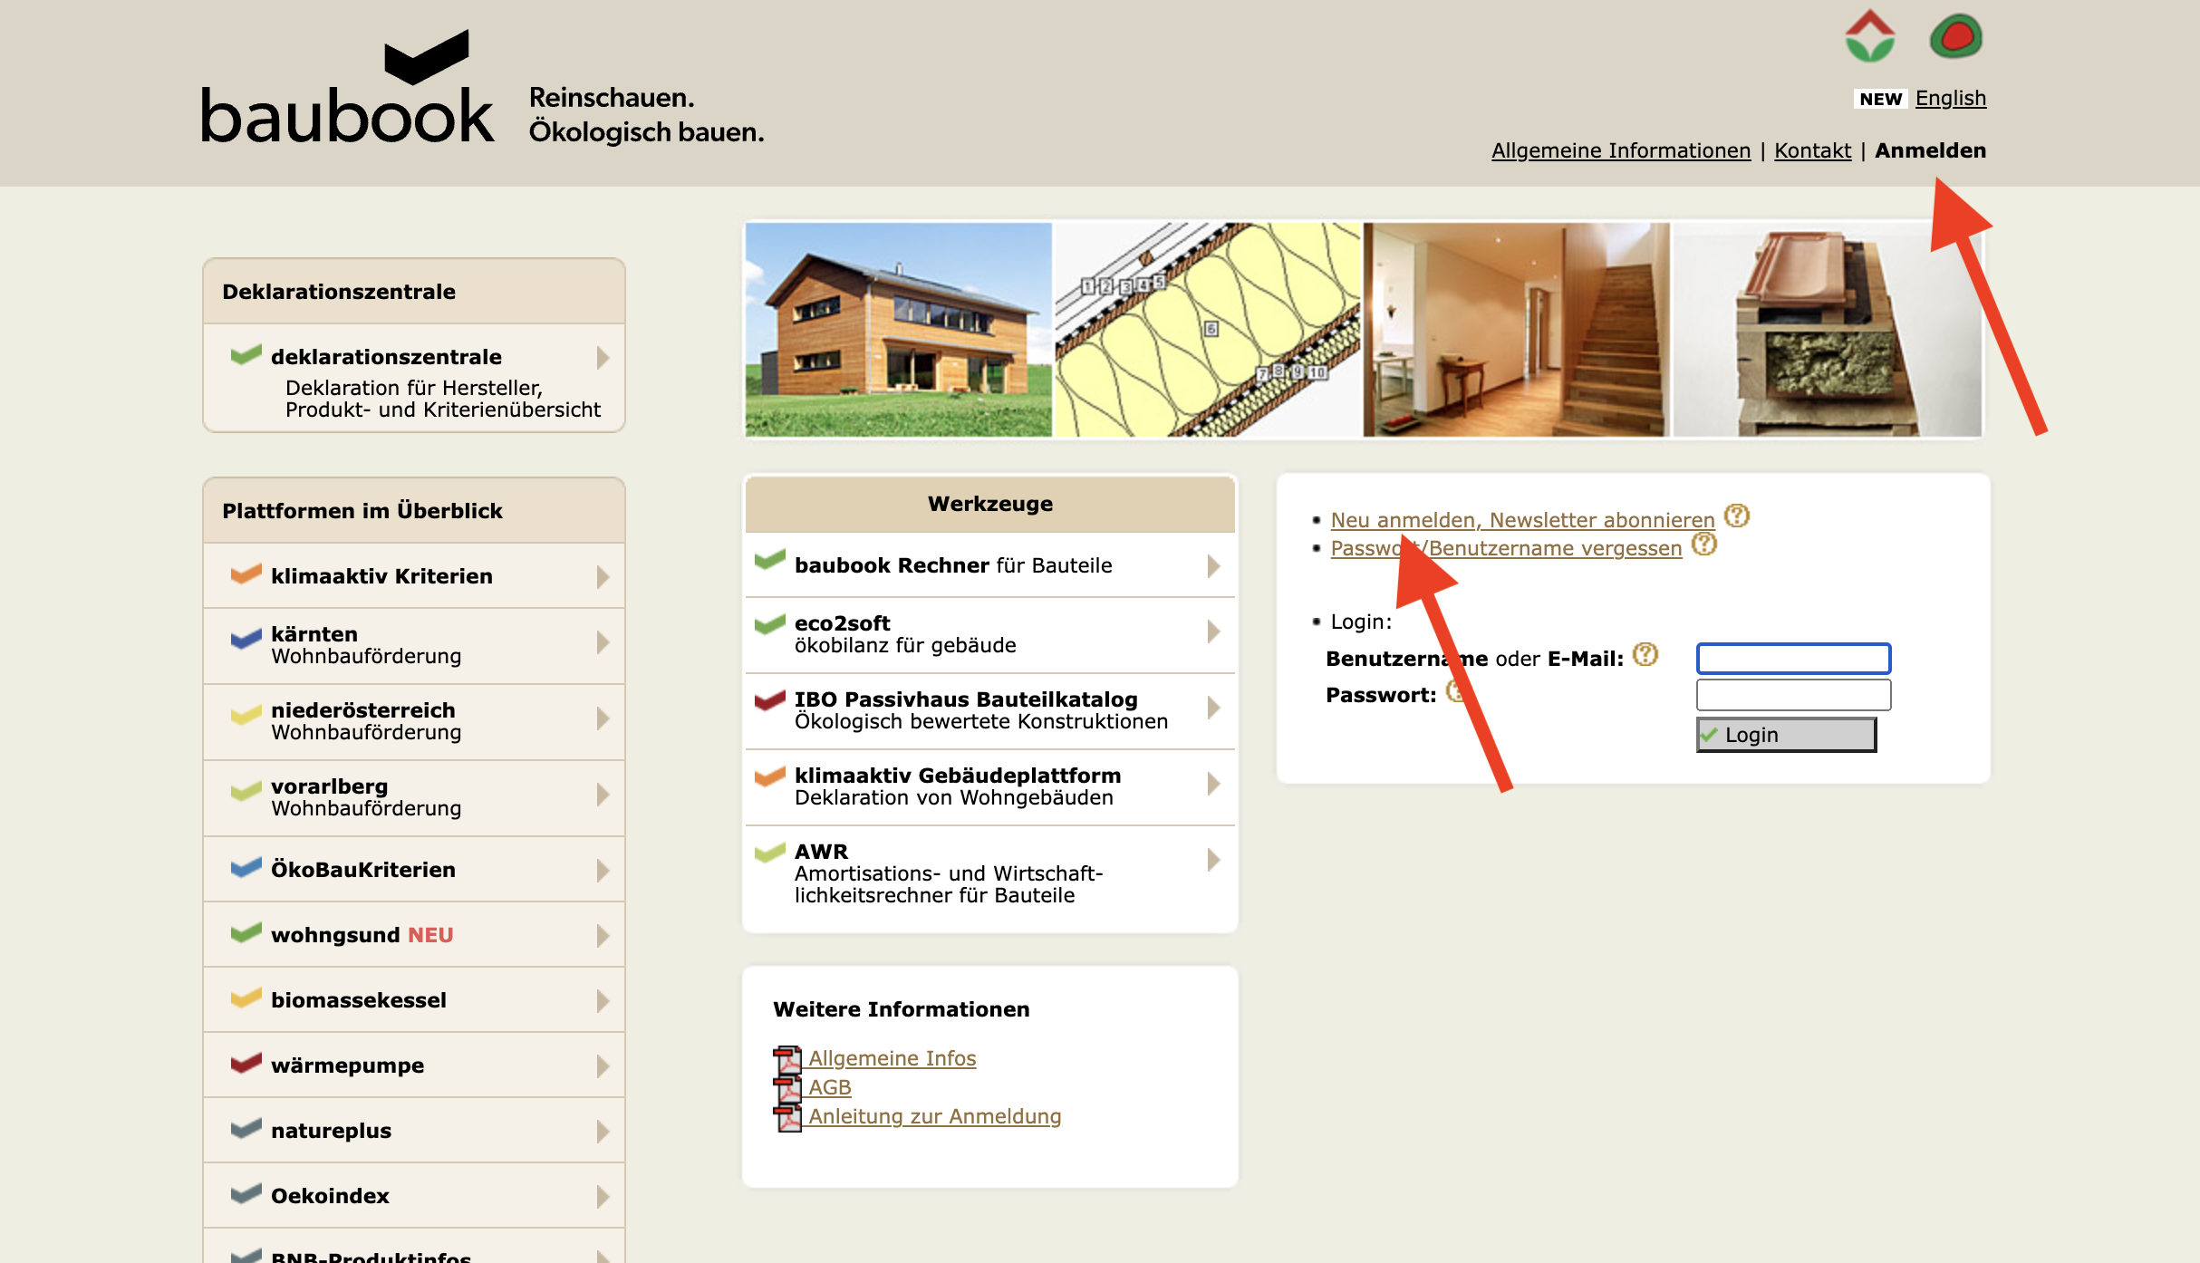Image resolution: width=2200 pixels, height=1263 pixels.
Task: Open Allgemeine Informationen in top navigation
Action: coord(1620,150)
